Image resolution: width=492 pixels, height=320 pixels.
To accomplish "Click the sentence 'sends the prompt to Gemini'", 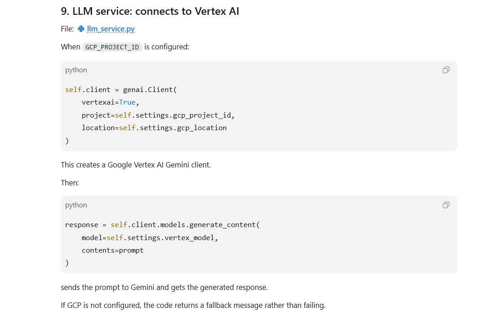I will tap(164, 287).
